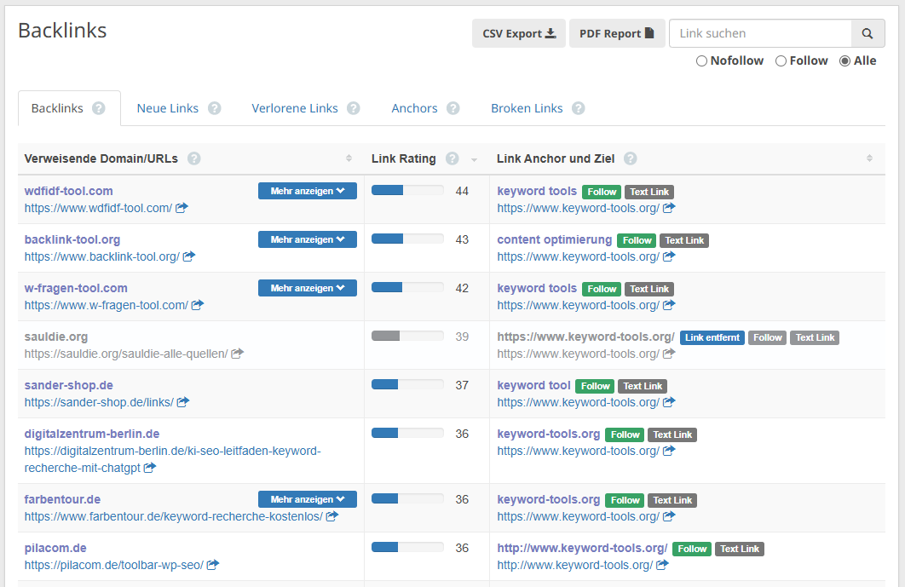The height and width of the screenshot is (587, 905).
Task: Open help icon beside Verlorene Links tab
Action: [x=354, y=108]
